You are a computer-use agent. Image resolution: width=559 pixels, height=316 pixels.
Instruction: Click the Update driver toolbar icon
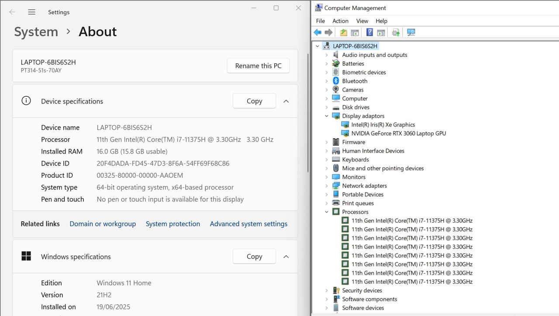396,32
